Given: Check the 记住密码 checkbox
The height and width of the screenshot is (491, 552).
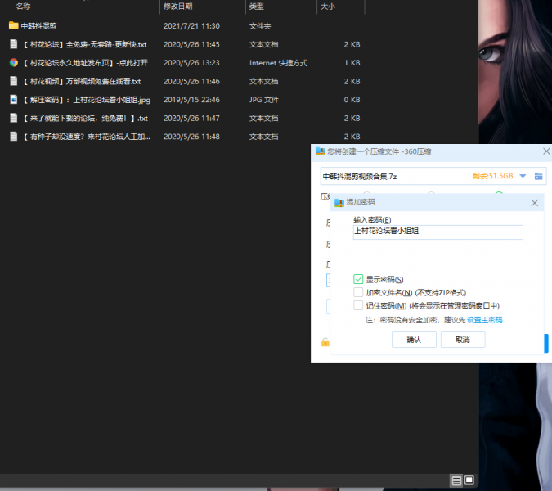Looking at the screenshot, I should [x=358, y=305].
